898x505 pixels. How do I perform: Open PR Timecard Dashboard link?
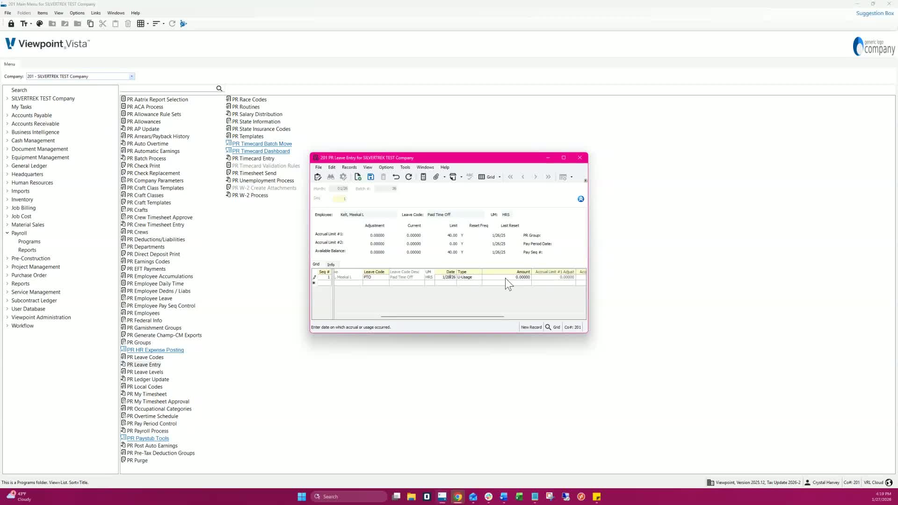click(x=261, y=151)
